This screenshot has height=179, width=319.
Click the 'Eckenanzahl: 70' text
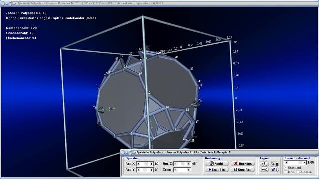click(20, 33)
